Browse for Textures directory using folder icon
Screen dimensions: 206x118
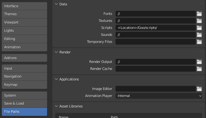pyautogui.click(x=199, y=21)
